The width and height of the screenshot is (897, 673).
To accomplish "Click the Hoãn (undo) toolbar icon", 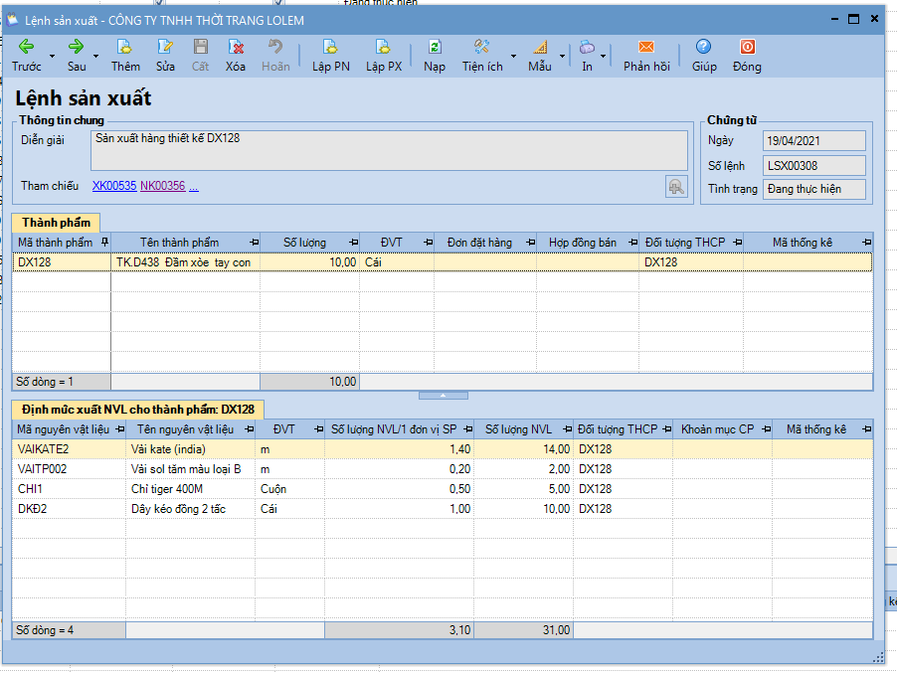I will click(275, 47).
